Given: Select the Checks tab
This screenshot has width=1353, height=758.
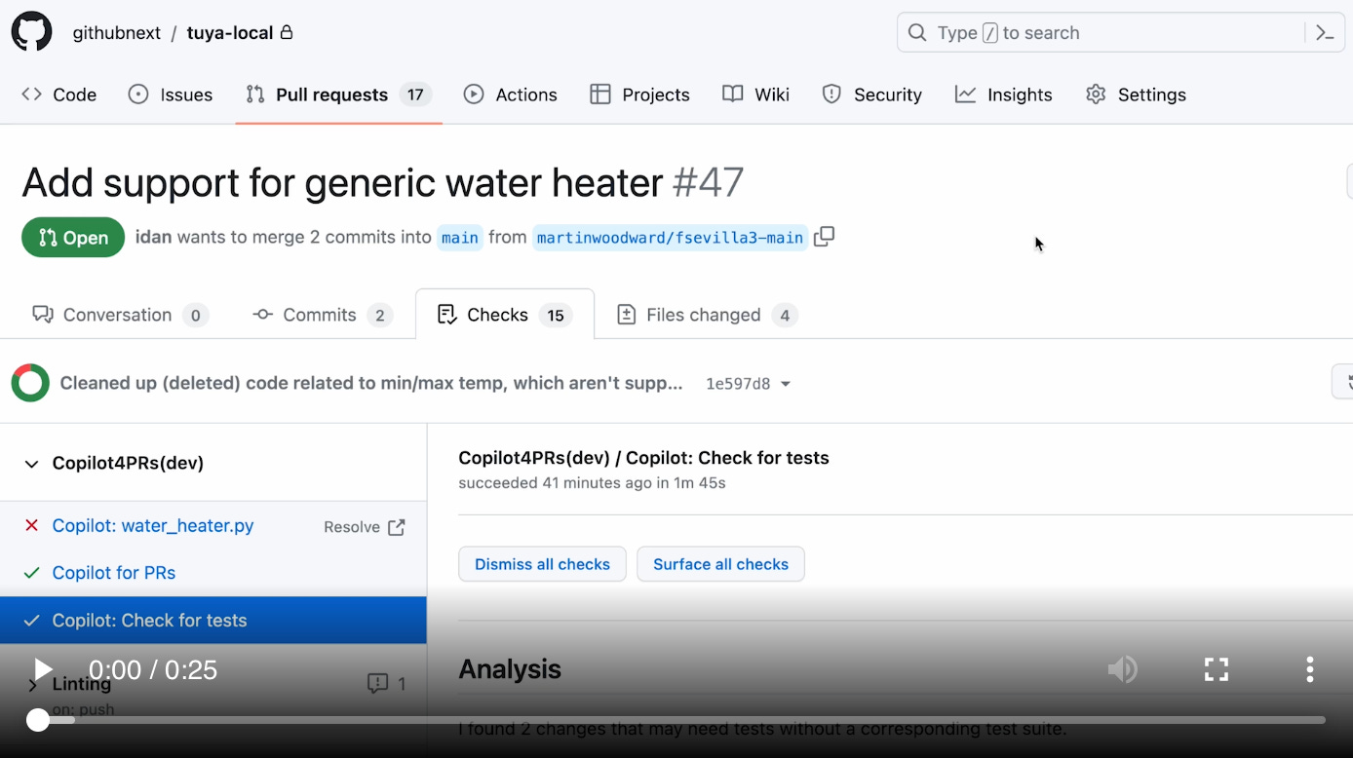Looking at the screenshot, I should [505, 315].
